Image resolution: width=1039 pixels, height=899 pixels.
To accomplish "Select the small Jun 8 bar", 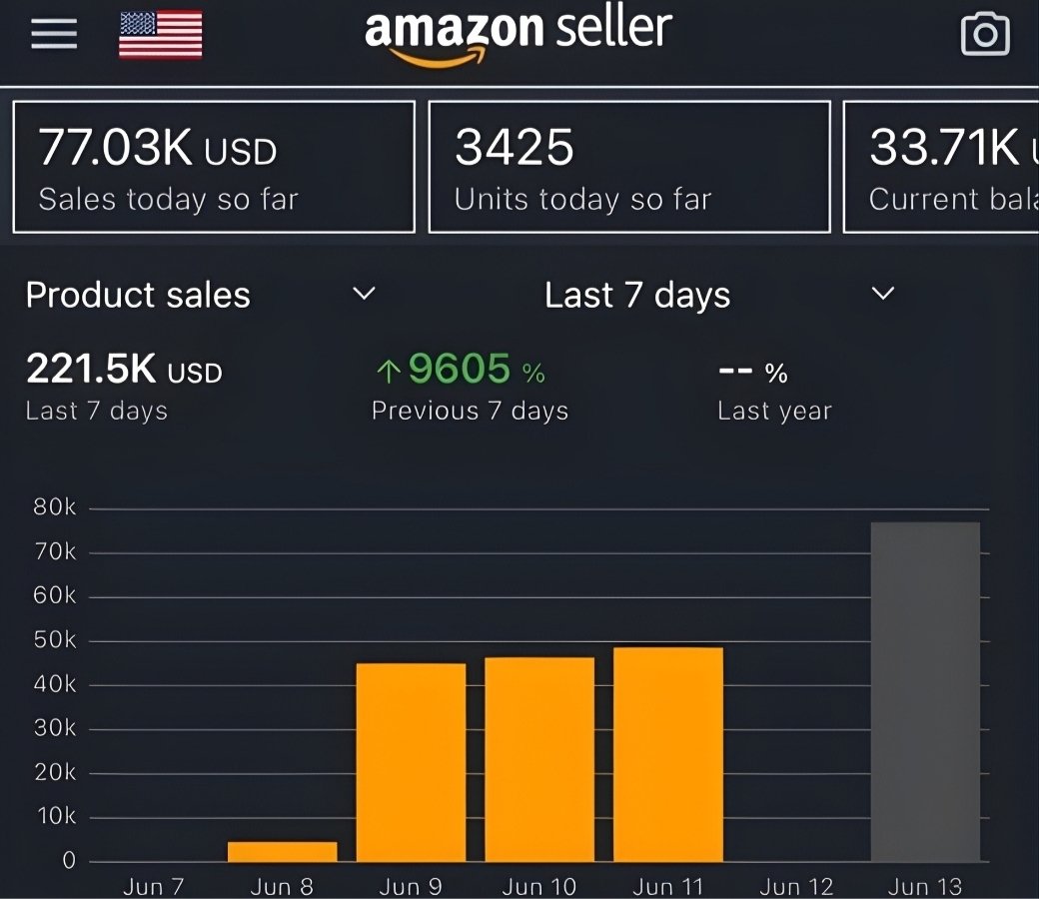I will tap(283, 851).
